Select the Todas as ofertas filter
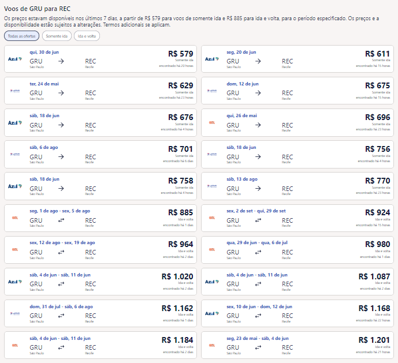 tap(21, 36)
